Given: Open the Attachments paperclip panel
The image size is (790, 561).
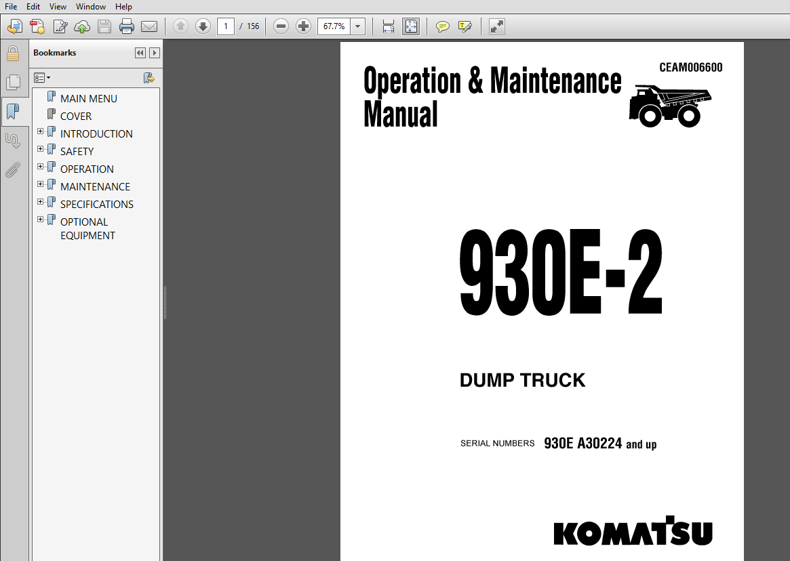Looking at the screenshot, I should [x=13, y=170].
